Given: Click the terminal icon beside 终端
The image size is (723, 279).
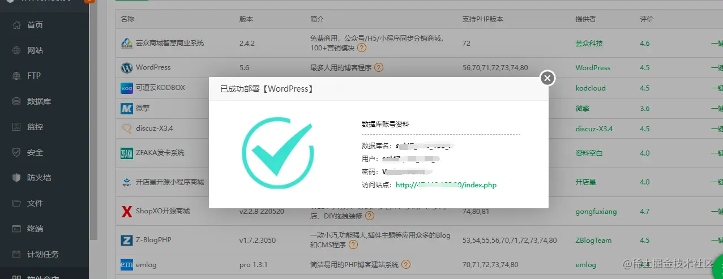Looking at the screenshot, I should (x=16, y=229).
